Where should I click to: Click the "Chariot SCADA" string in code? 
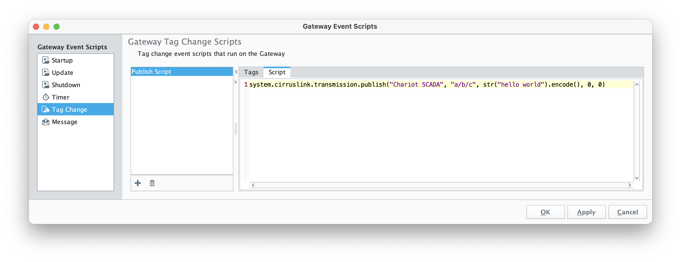[416, 84]
